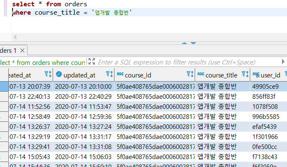
Task: Select created_at cell 07-13 20:07:39
Action: [x=30, y=86]
